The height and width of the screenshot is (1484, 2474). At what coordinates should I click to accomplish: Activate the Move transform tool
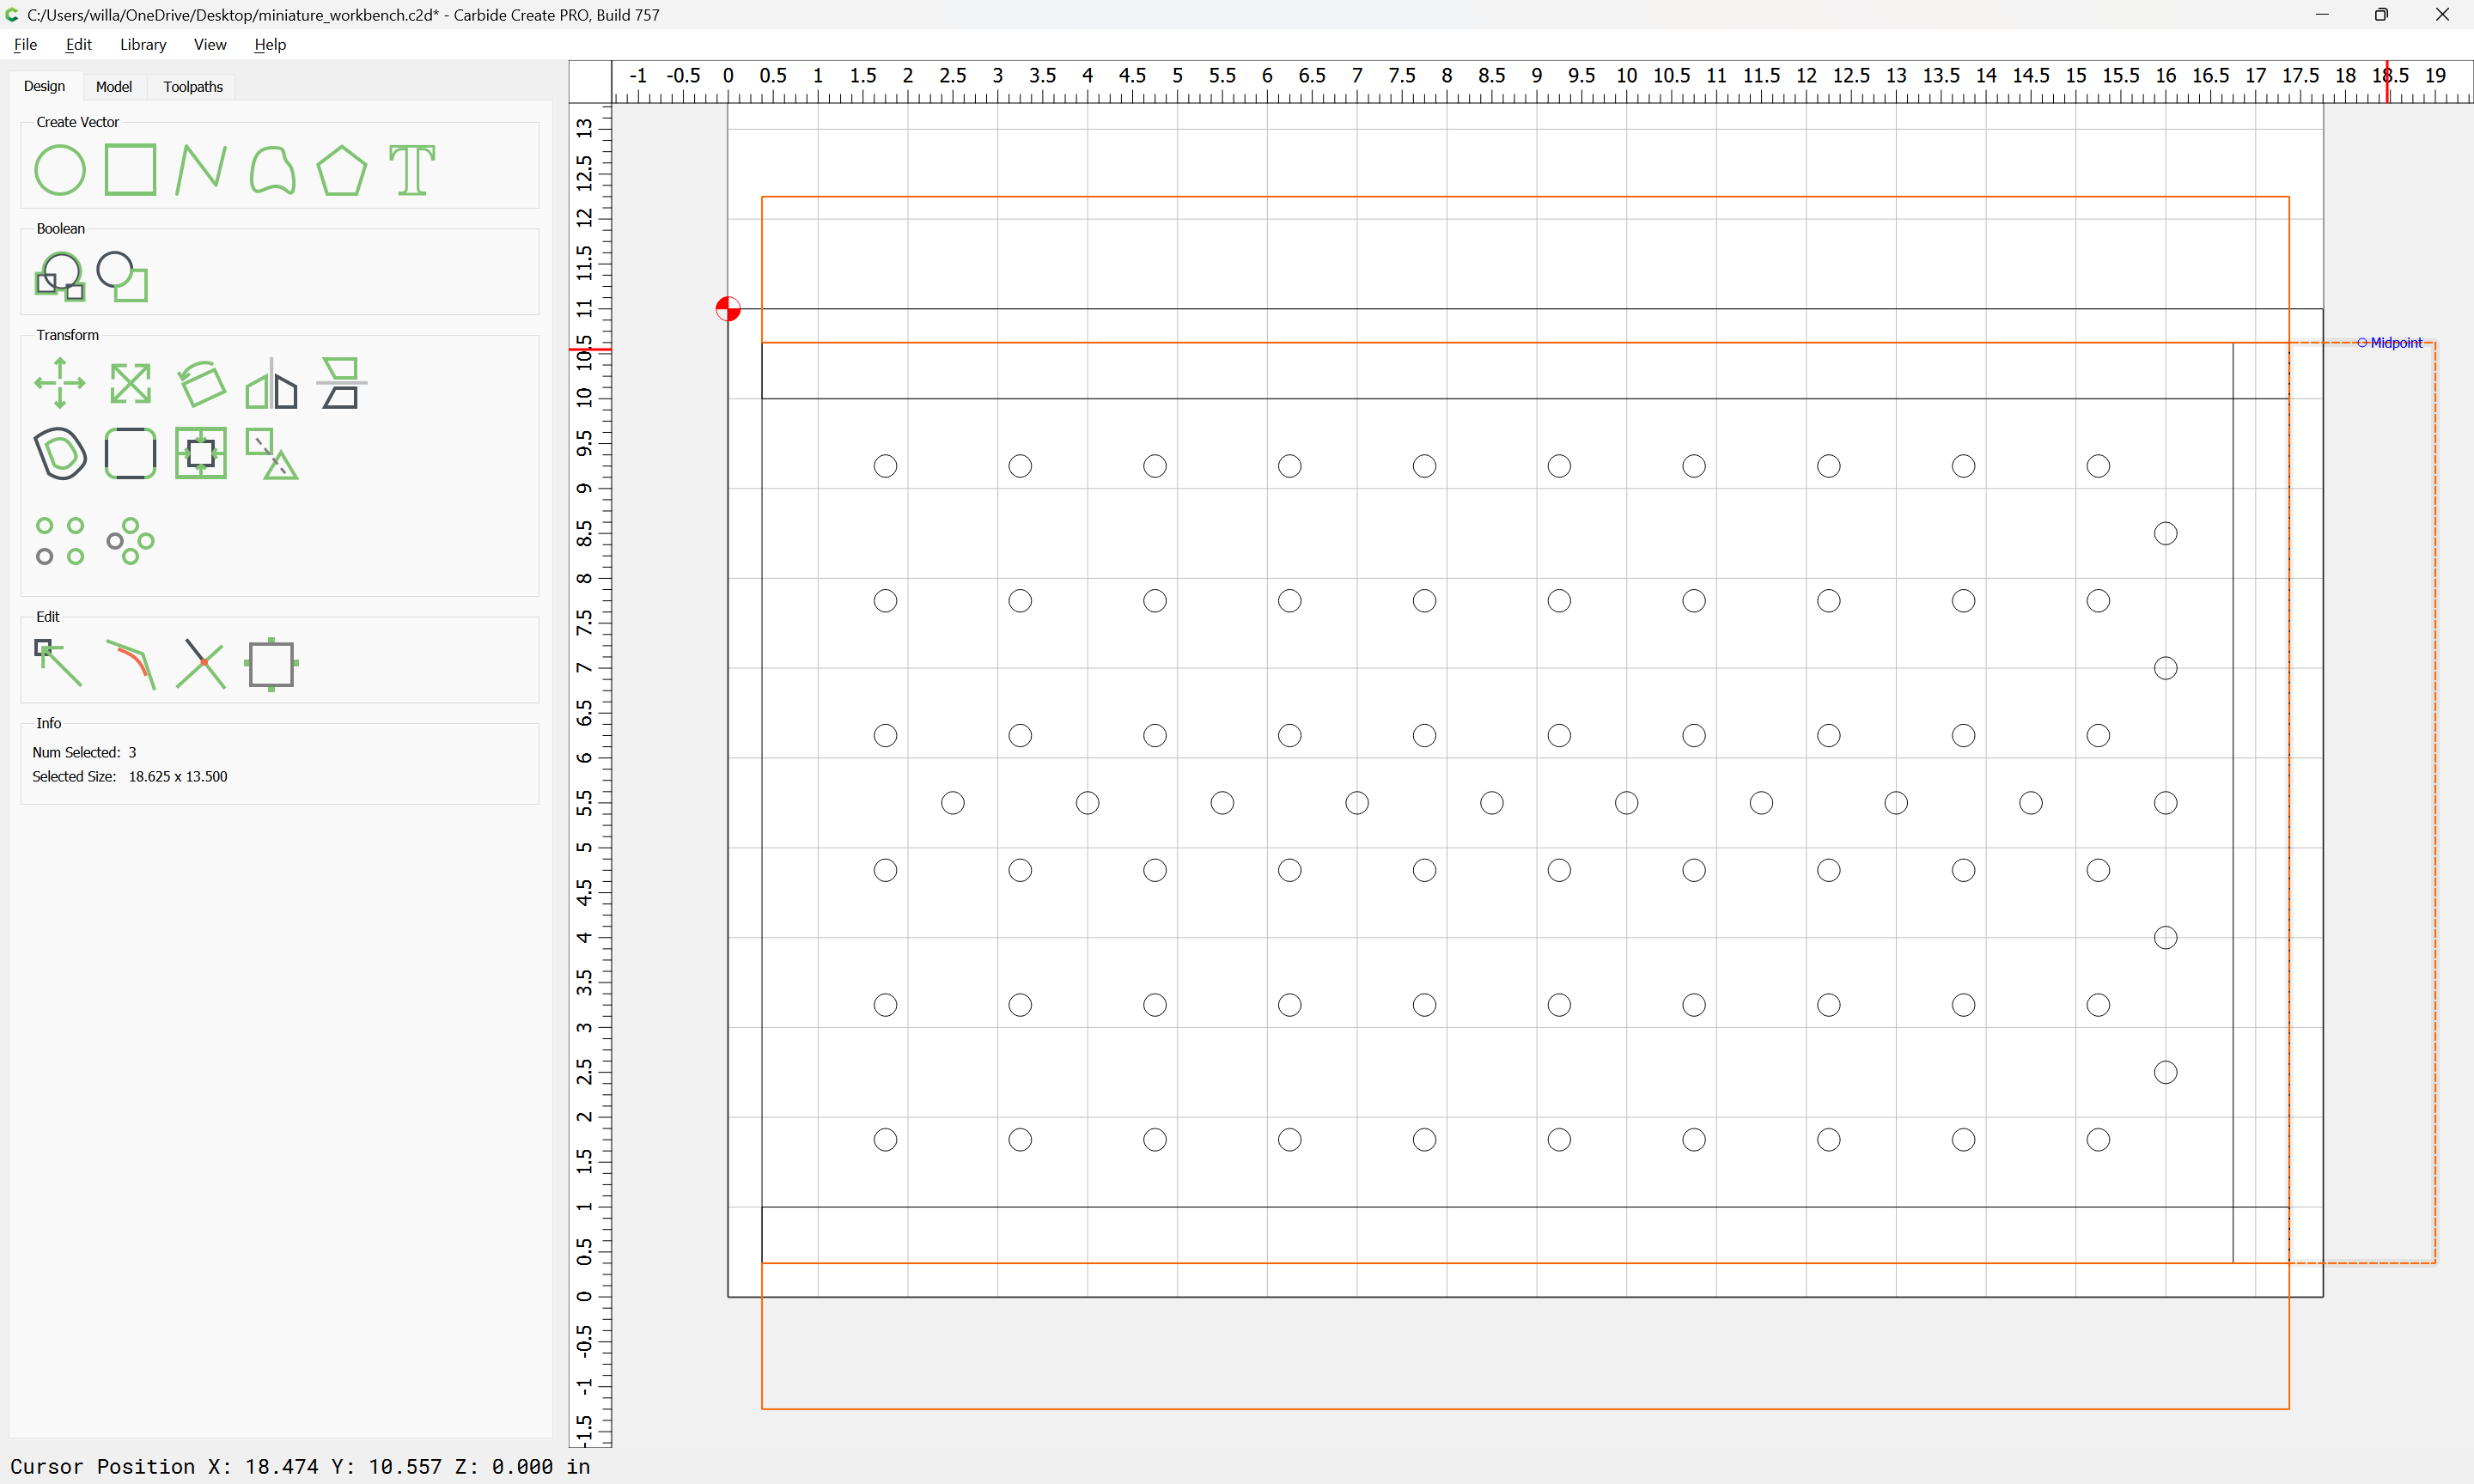point(60,383)
